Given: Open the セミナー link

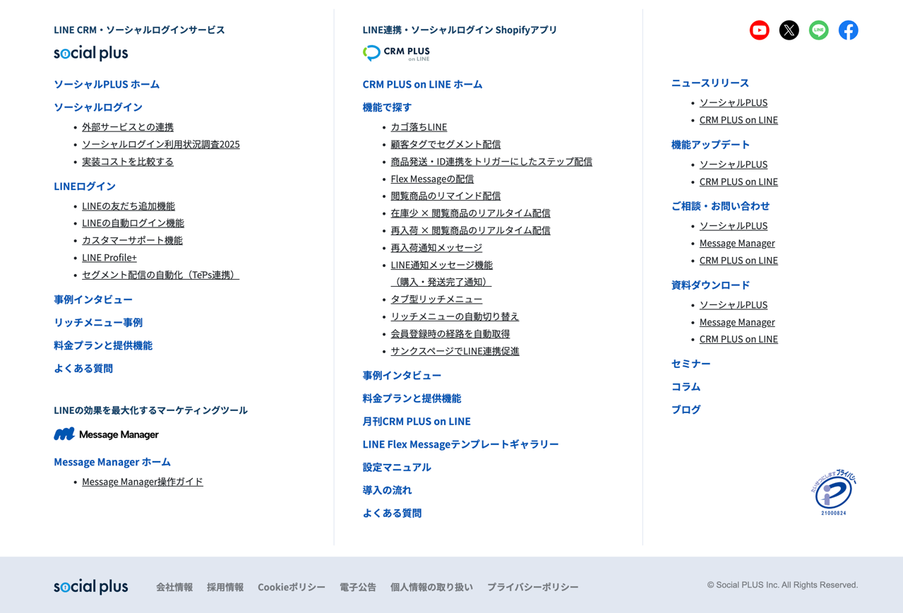Looking at the screenshot, I should (x=690, y=364).
